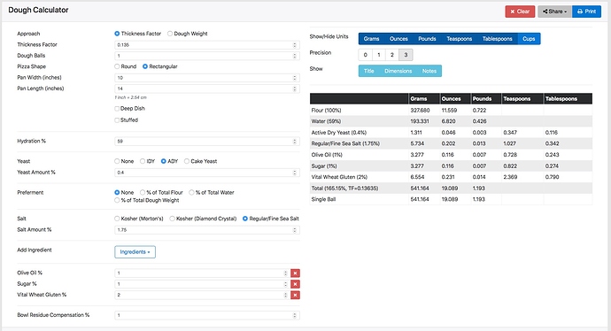Click the Bowl Residue Compensation % field

207,315
